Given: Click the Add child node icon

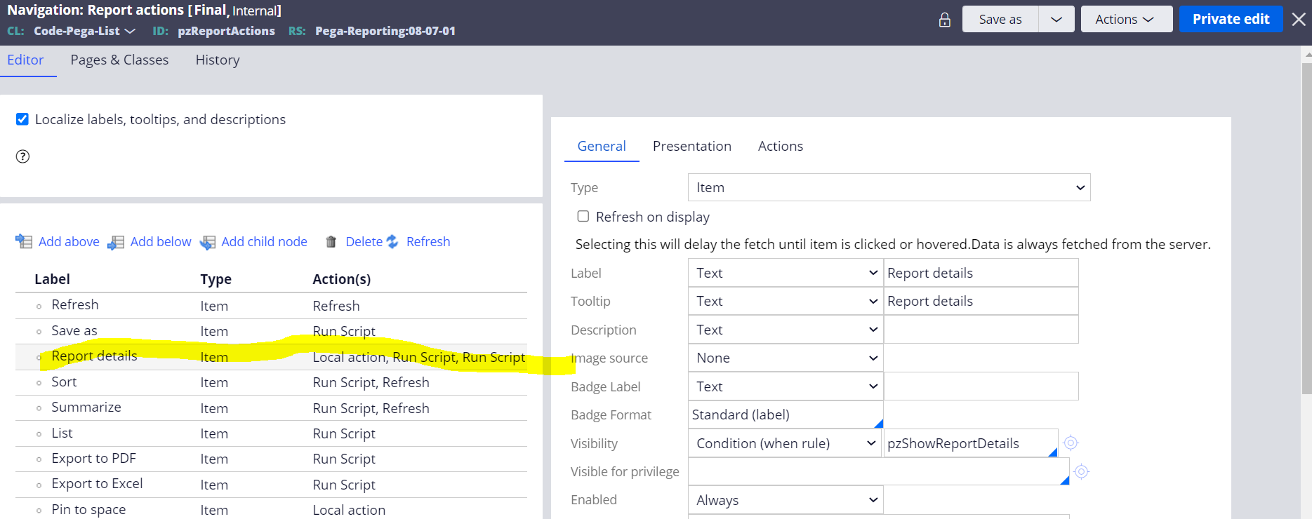Looking at the screenshot, I should click(208, 243).
